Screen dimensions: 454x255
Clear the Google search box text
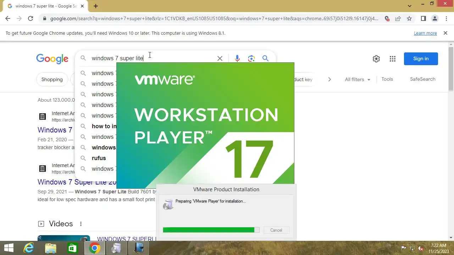(220, 58)
